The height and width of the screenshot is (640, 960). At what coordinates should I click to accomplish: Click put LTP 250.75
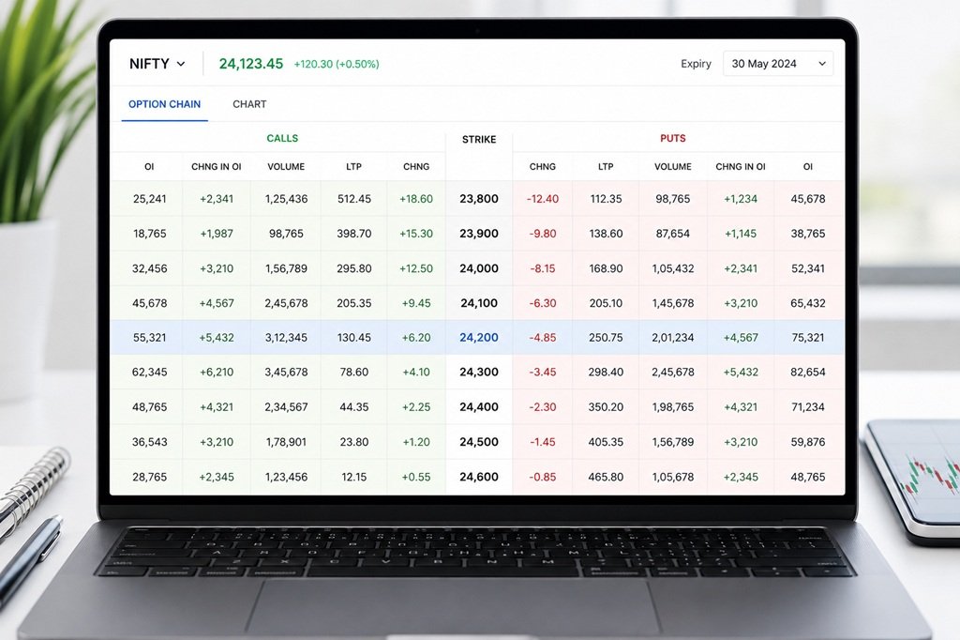coord(606,337)
